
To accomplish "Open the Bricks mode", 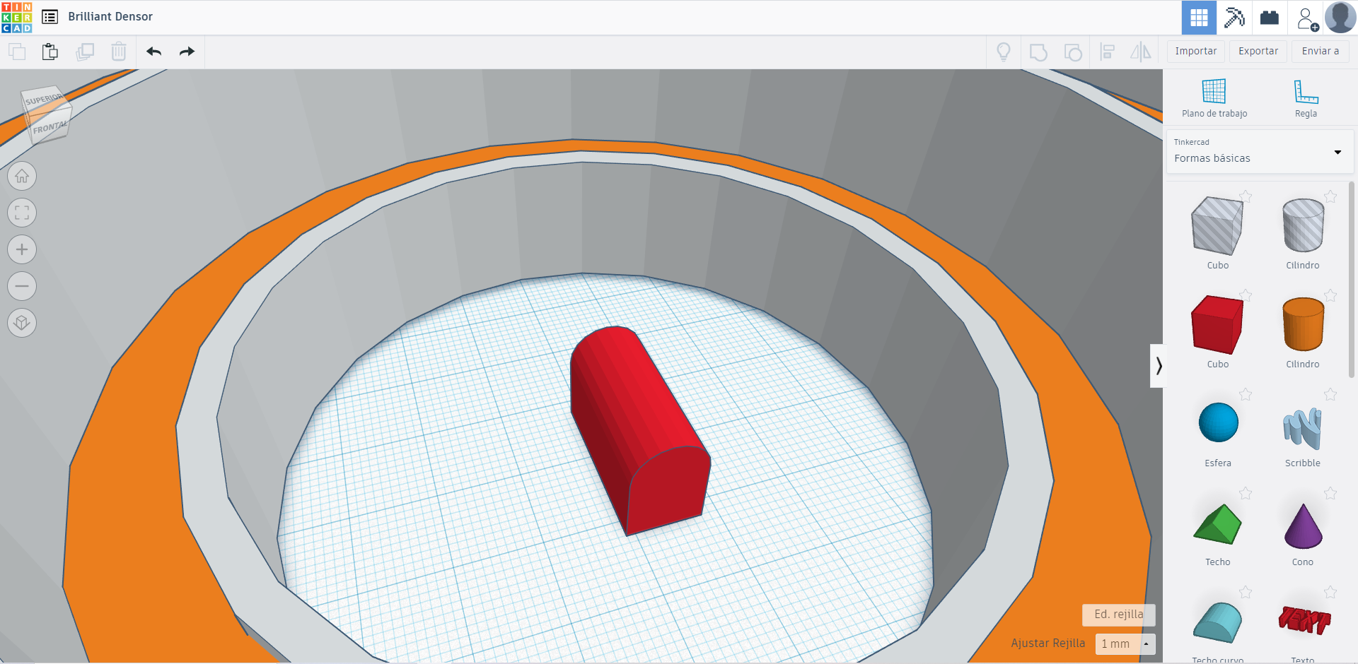I will click(x=1270, y=18).
